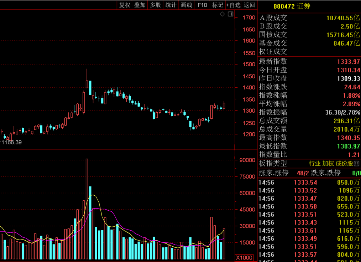The height and width of the screenshot is (262, 361).
Task: Click the 指数涨幅 value 1.88%
Action: pyautogui.click(x=351, y=96)
